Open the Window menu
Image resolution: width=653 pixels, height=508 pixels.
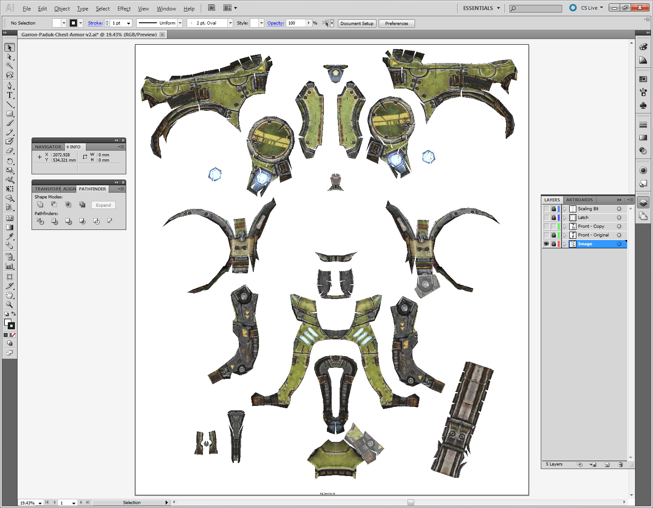pyautogui.click(x=166, y=8)
